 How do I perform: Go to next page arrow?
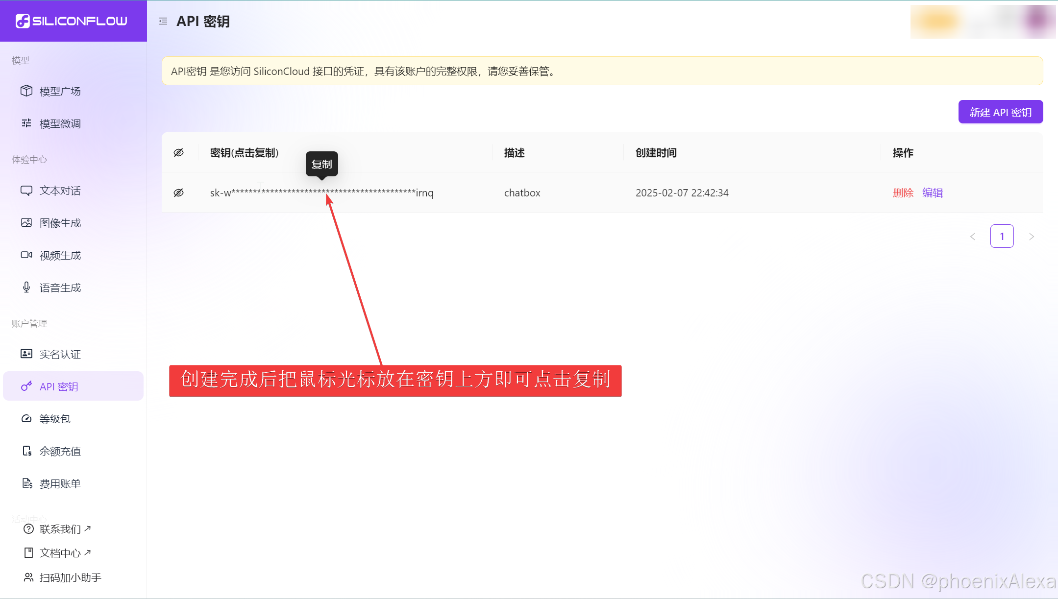[x=1031, y=237]
